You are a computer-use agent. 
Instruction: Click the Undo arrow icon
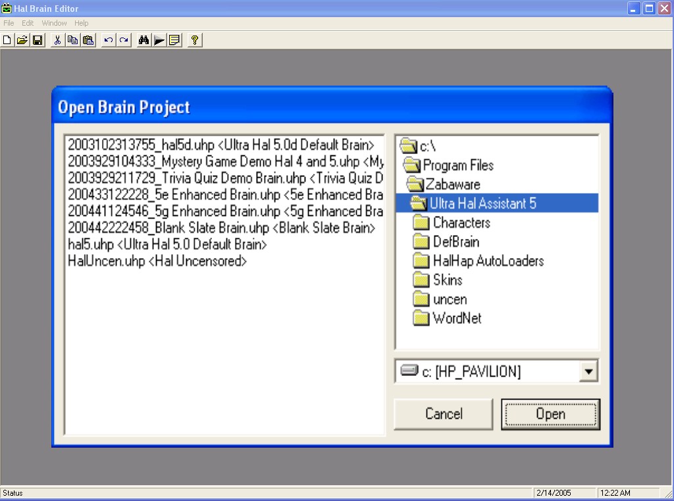pyautogui.click(x=109, y=40)
